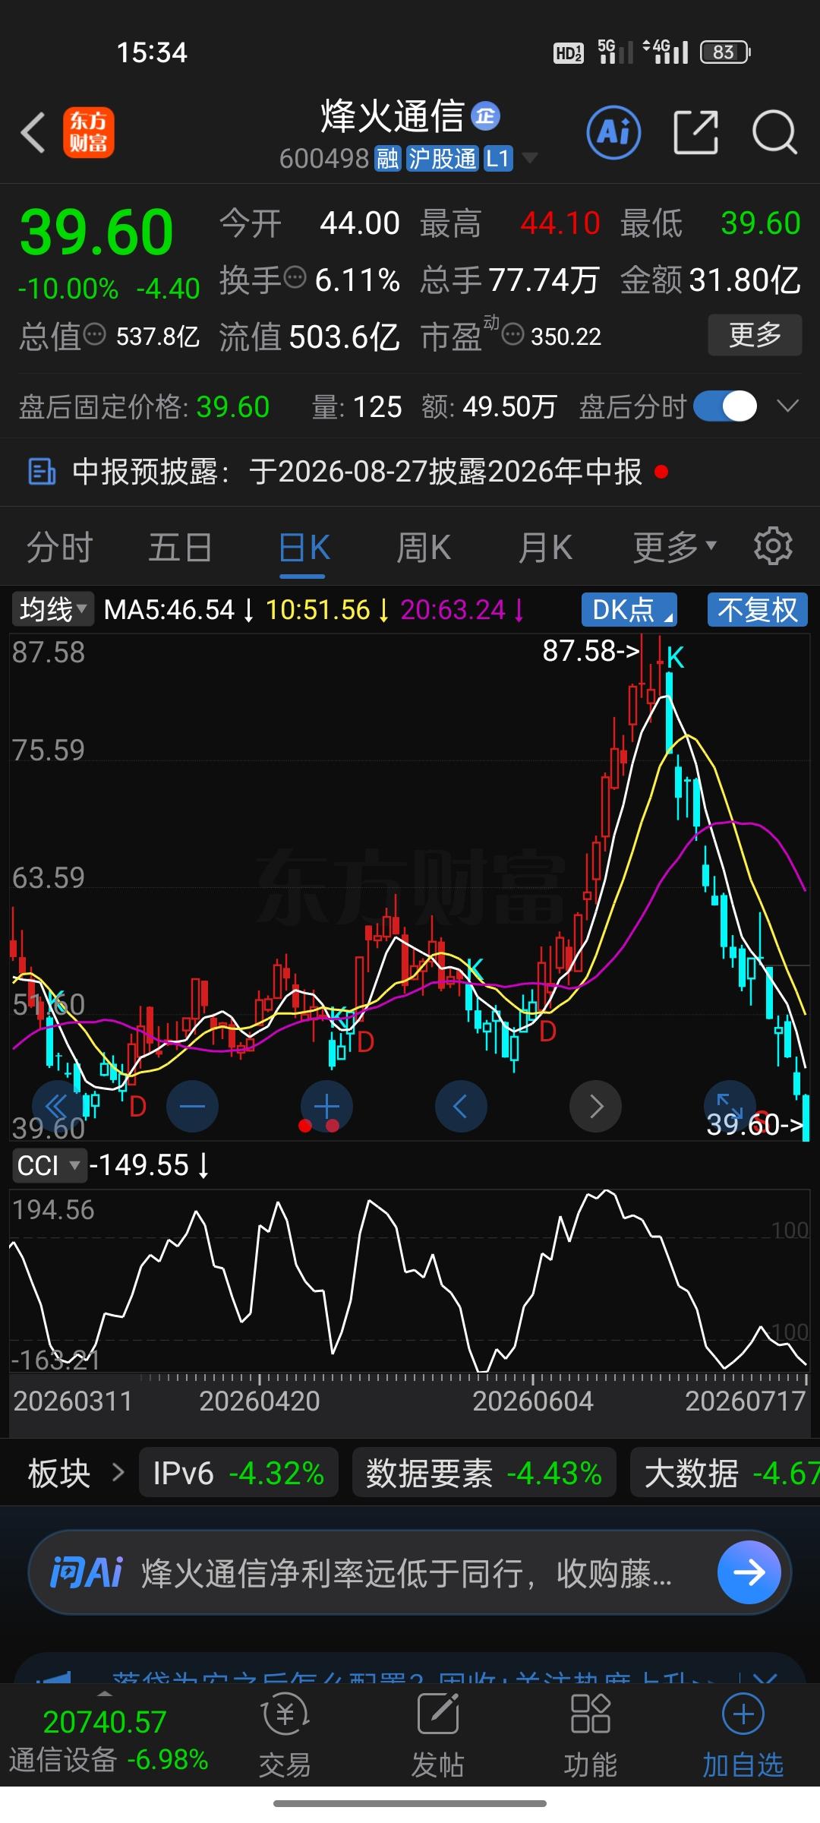Viewport: 820px width, 1823px height.
Task: Switch to the 周K tab
Action: coord(424,548)
